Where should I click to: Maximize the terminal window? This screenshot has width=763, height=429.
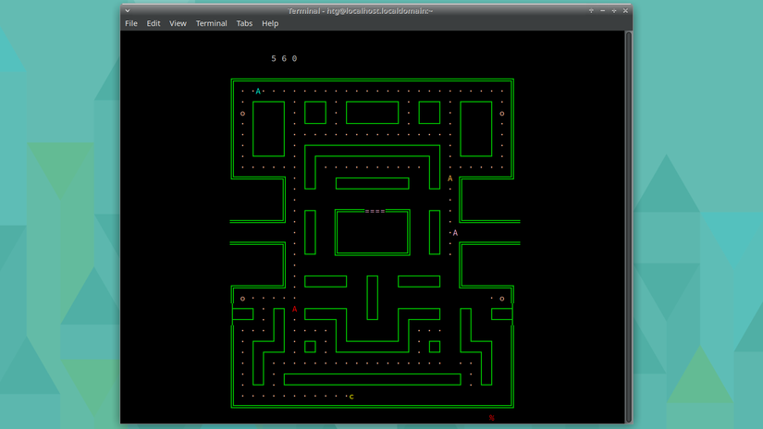[614, 11]
